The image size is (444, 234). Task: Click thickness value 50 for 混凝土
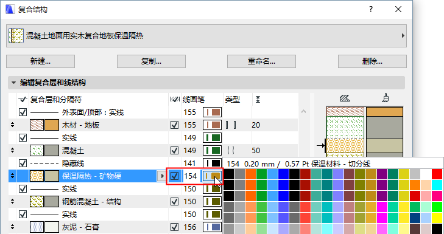256,151
